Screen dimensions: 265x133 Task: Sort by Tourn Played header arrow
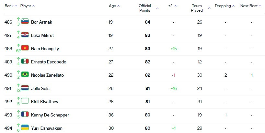click(x=209, y=8)
